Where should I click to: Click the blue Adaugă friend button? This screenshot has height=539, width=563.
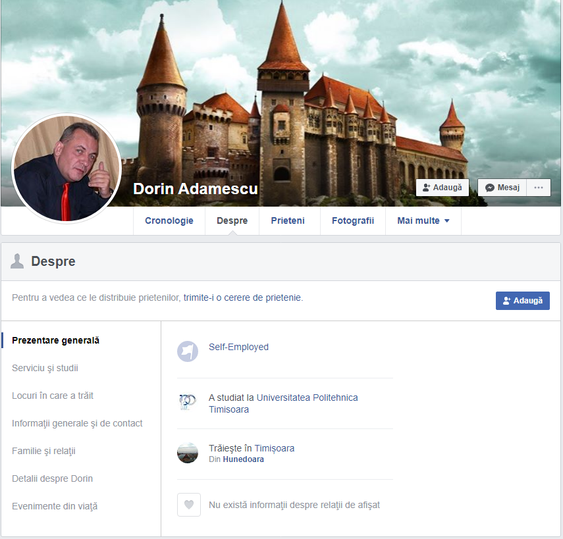[x=522, y=301]
